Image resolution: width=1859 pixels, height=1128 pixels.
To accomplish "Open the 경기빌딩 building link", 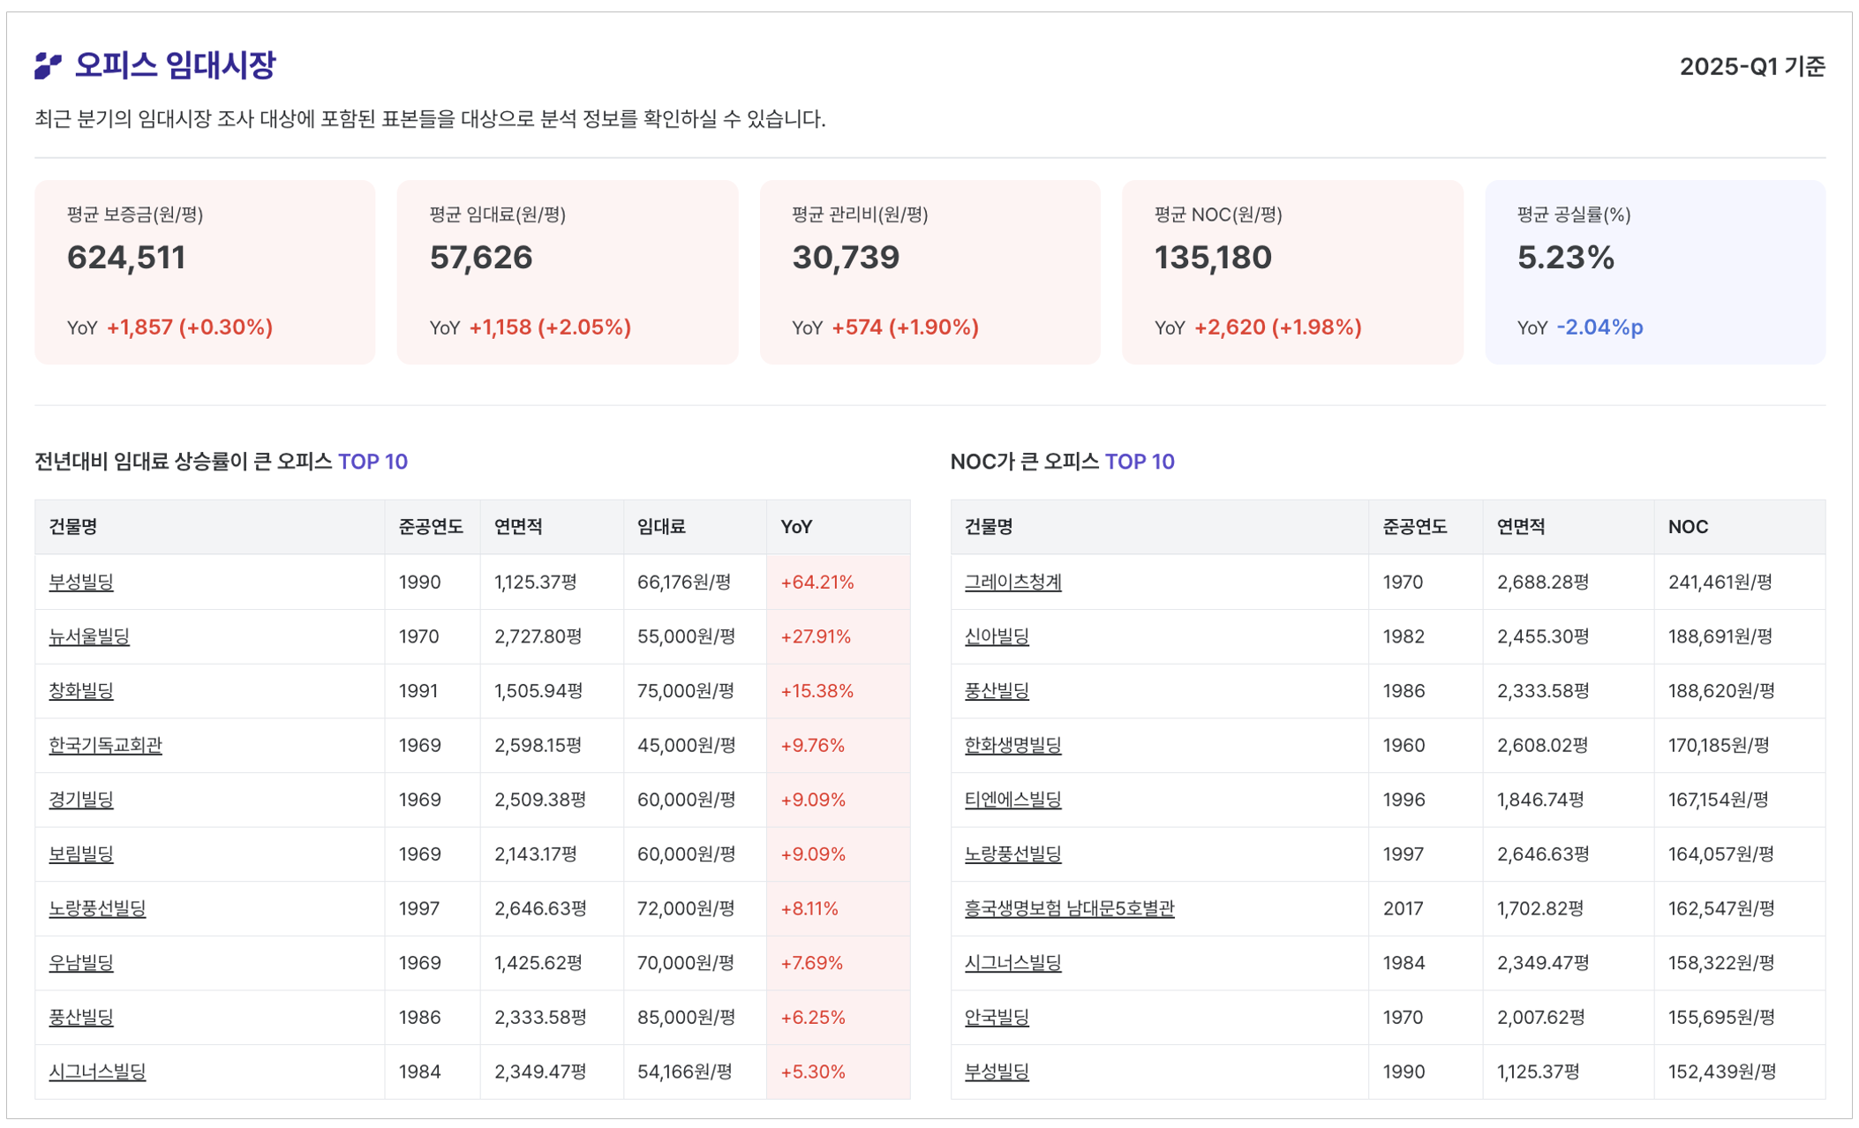I will click(x=81, y=800).
